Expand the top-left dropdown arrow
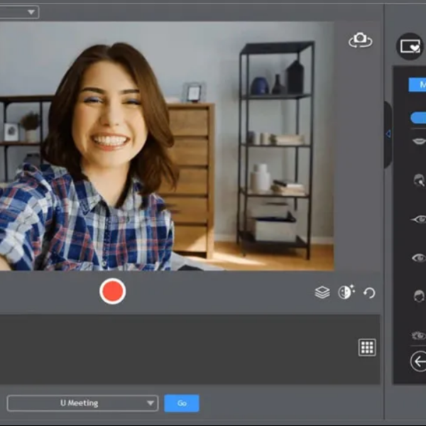Screen dimensions: 426x426 click(x=31, y=12)
